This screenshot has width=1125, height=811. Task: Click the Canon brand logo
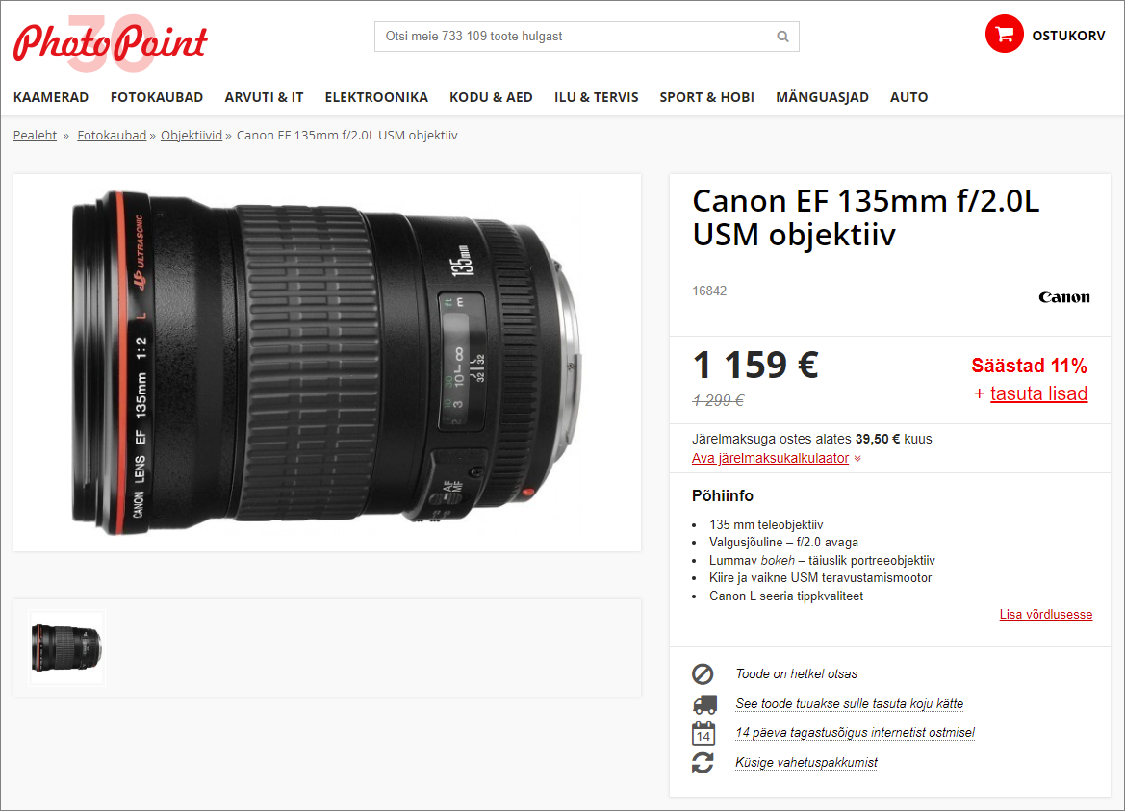[x=1064, y=297]
